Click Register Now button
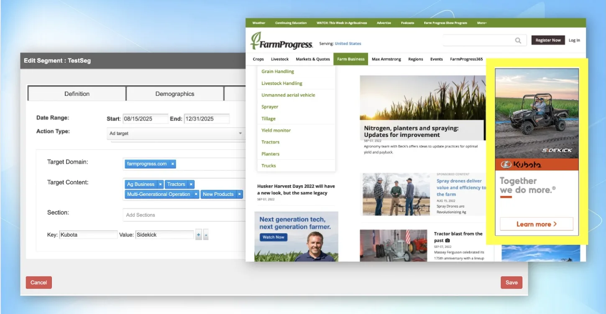This screenshot has width=606, height=314. click(548, 40)
